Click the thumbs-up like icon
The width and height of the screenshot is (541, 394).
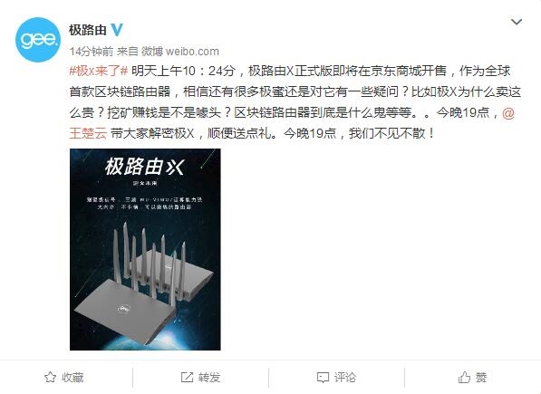coord(464,378)
